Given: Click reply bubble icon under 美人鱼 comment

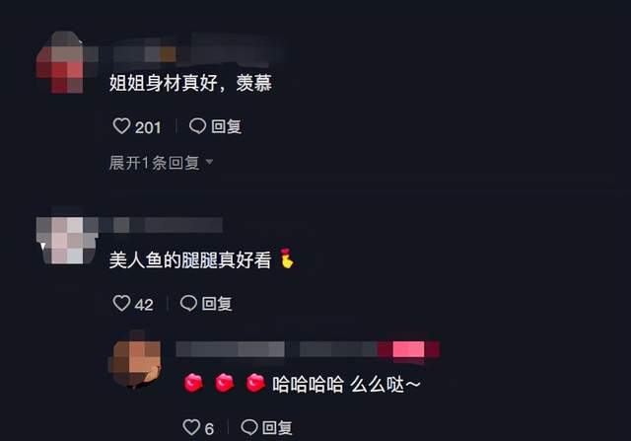Looking at the screenshot, I should click(x=188, y=303).
